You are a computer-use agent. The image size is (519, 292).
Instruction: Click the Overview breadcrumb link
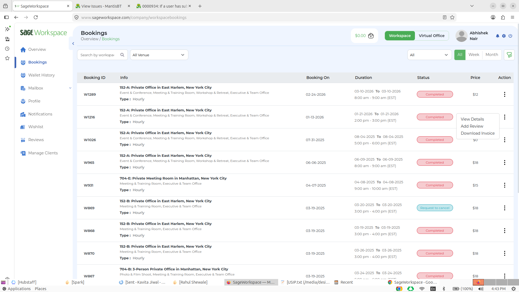point(89,39)
